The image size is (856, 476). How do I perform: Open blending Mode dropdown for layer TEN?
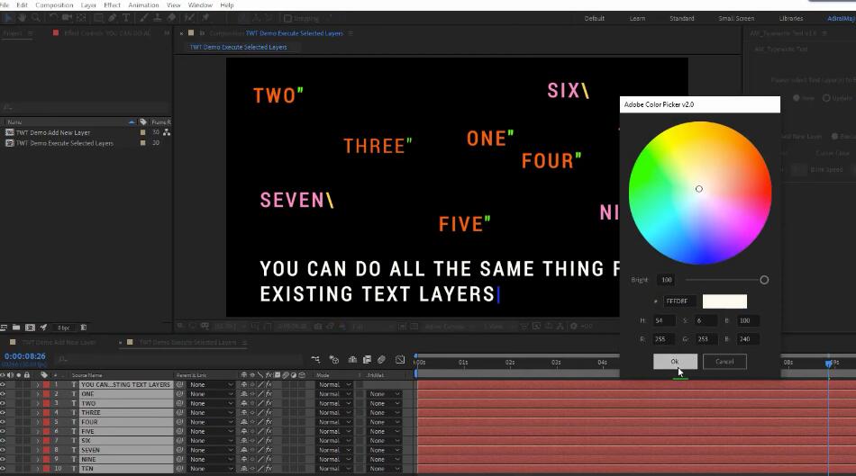[334, 469]
